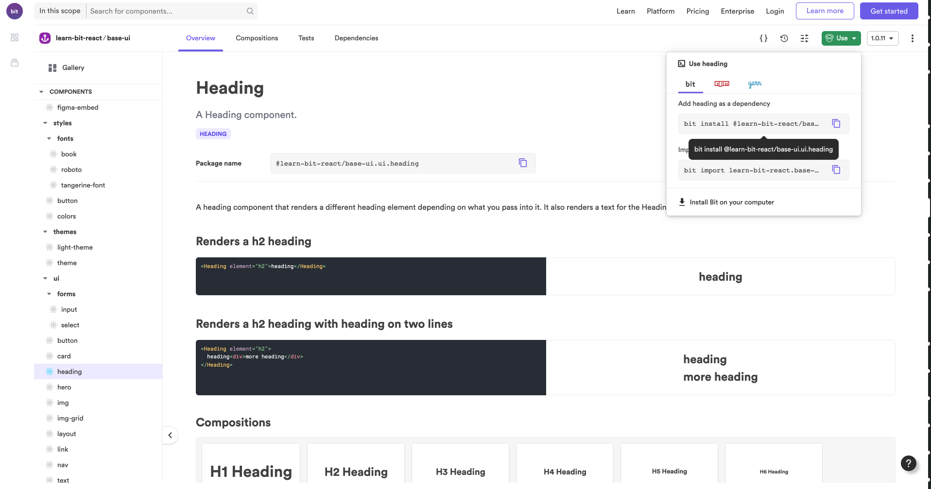Collapse the styles section in the tree
This screenshot has width=931, height=489.
(45, 123)
